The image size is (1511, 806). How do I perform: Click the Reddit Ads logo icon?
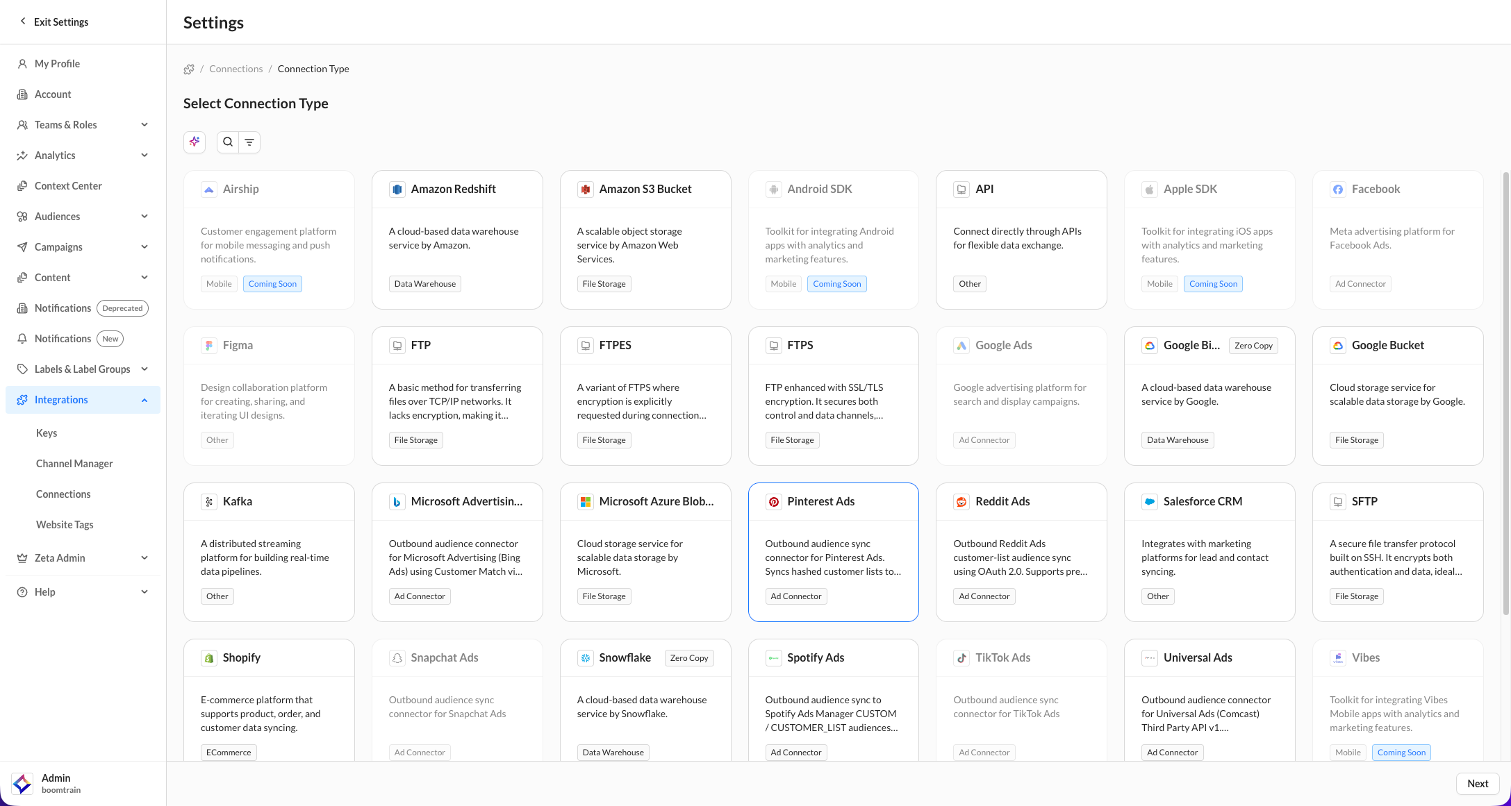(x=961, y=502)
